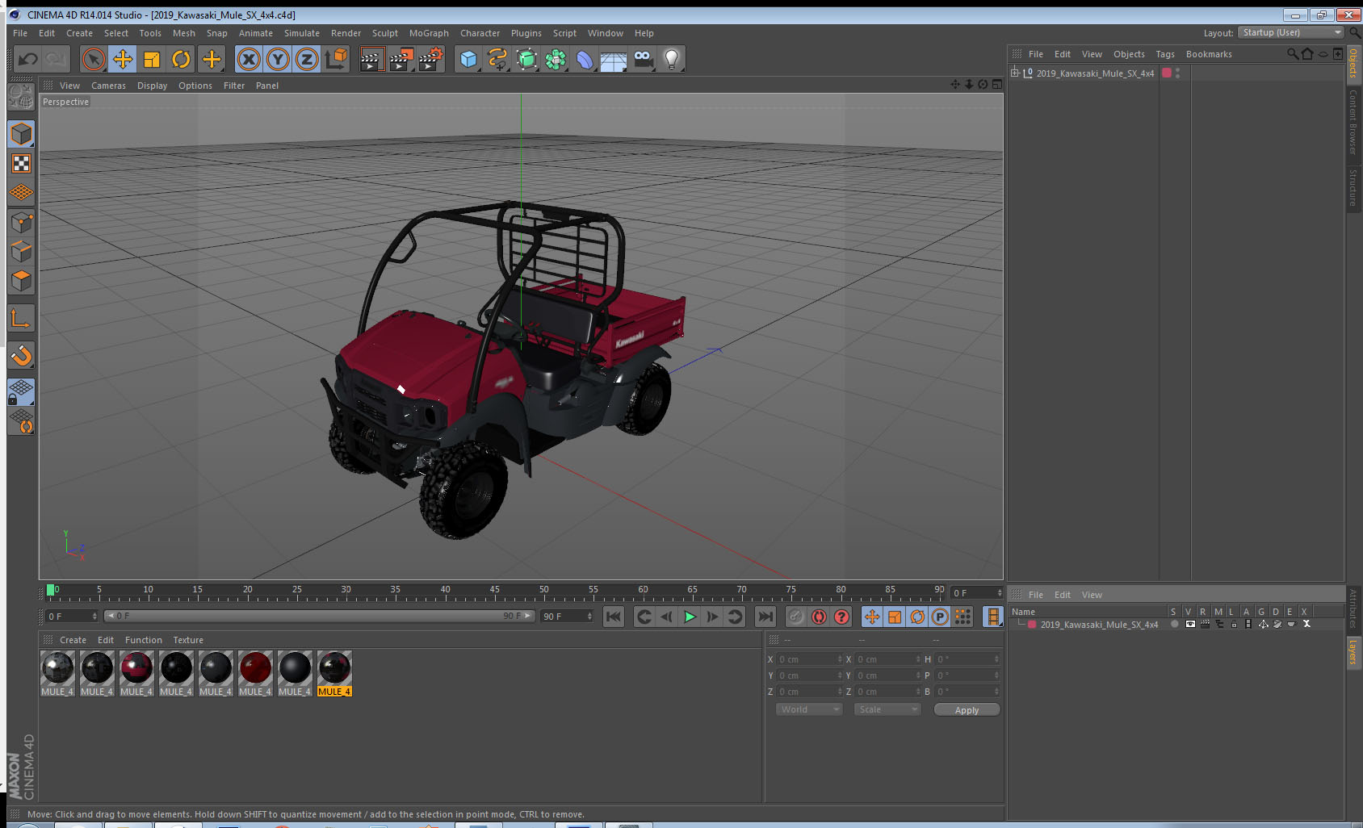The image size is (1363, 828).
Task: Click the end frame 90 F field
Action: point(568,617)
